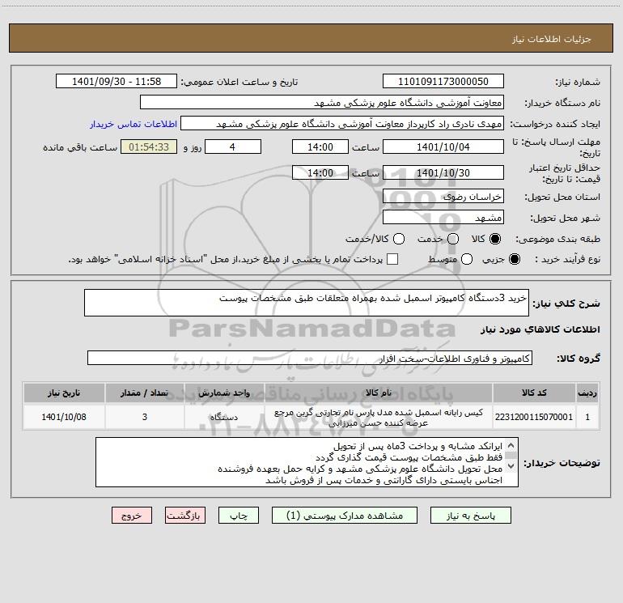Select the جزیی purchase type radio
This screenshot has height=603, width=623.
pyautogui.click(x=514, y=259)
